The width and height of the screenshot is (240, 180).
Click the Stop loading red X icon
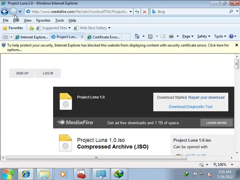(x=145, y=12)
